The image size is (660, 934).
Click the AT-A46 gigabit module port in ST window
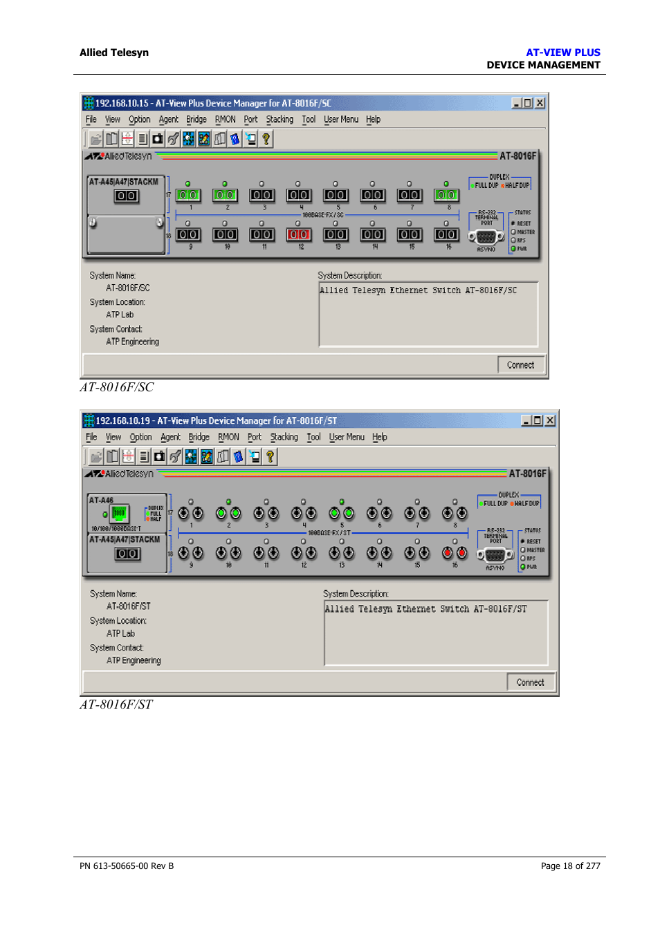[120, 513]
